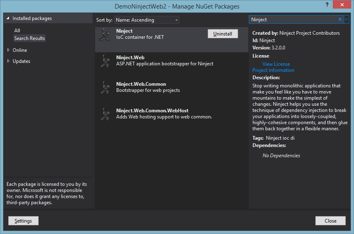Image resolution: width=354 pixels, height=234 pixels.
Task: Click 'Adds Web hosting support to web common.' text
Action: point(164,117)
